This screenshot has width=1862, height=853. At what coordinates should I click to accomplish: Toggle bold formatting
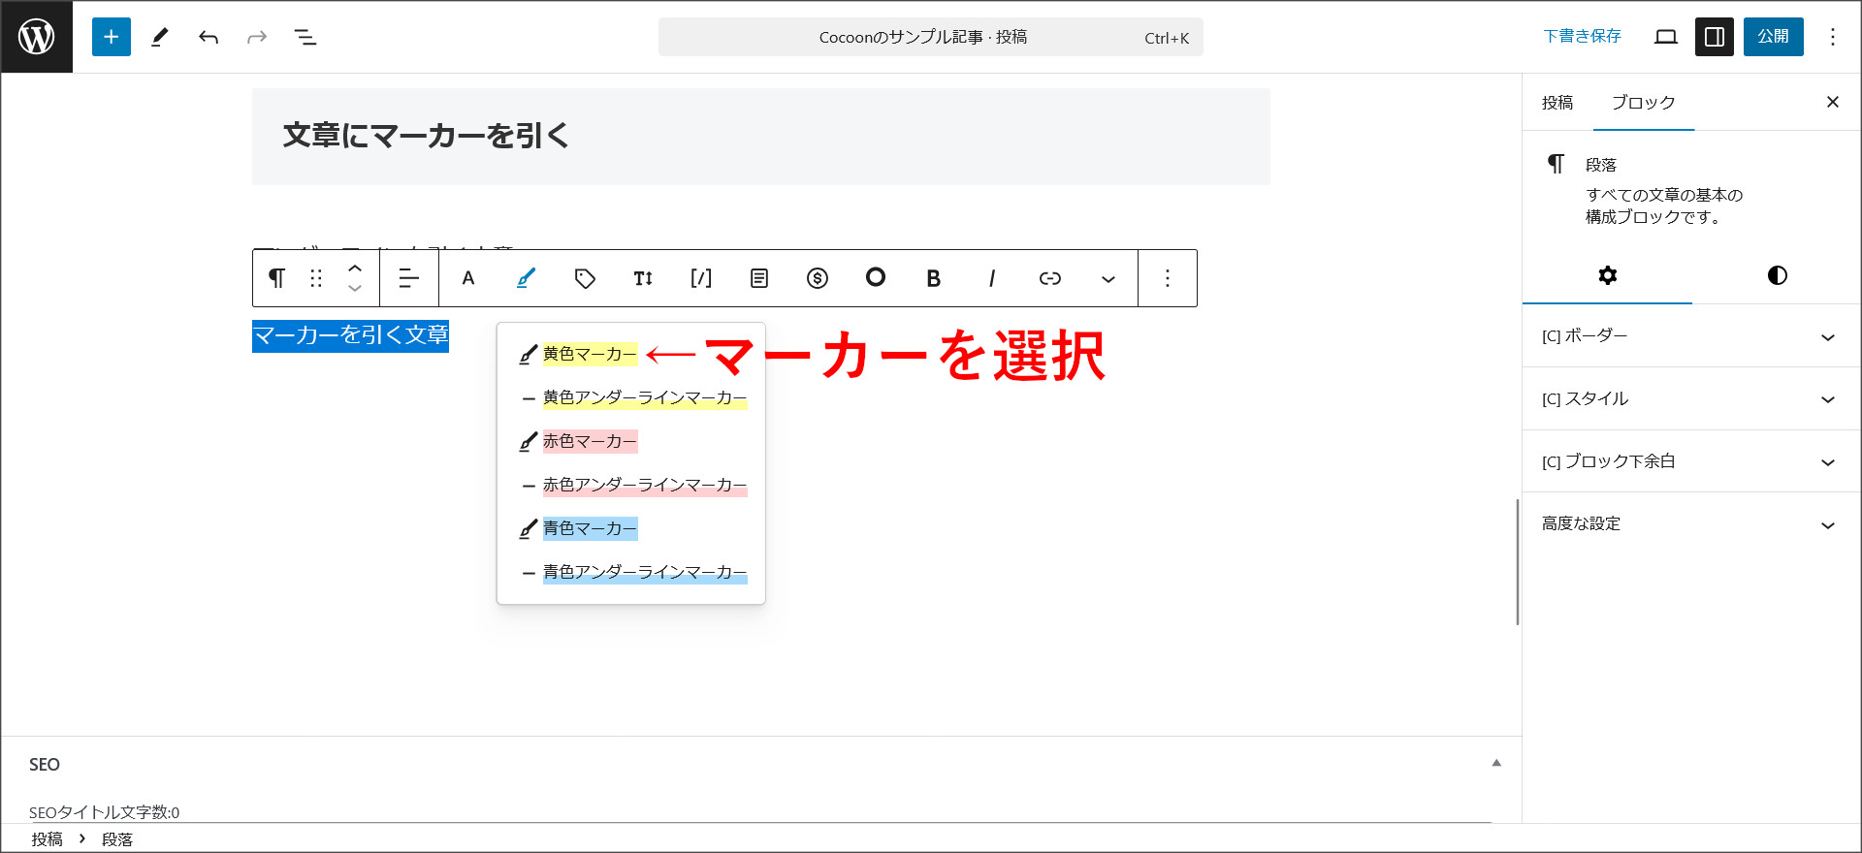click(x=934, y=278)
